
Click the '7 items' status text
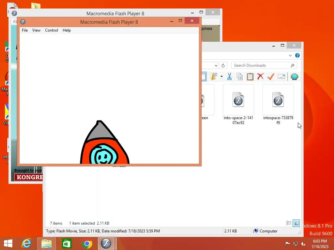[56, 223]
